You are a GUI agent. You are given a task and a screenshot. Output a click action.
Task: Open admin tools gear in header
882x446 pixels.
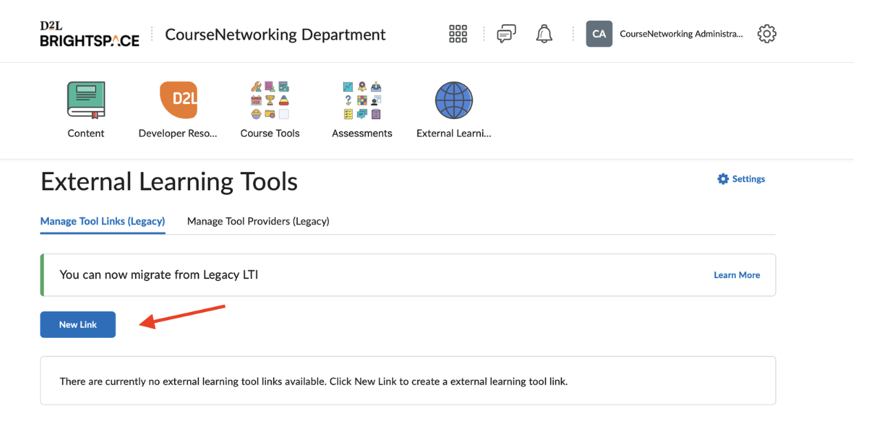tap(766, 34)
